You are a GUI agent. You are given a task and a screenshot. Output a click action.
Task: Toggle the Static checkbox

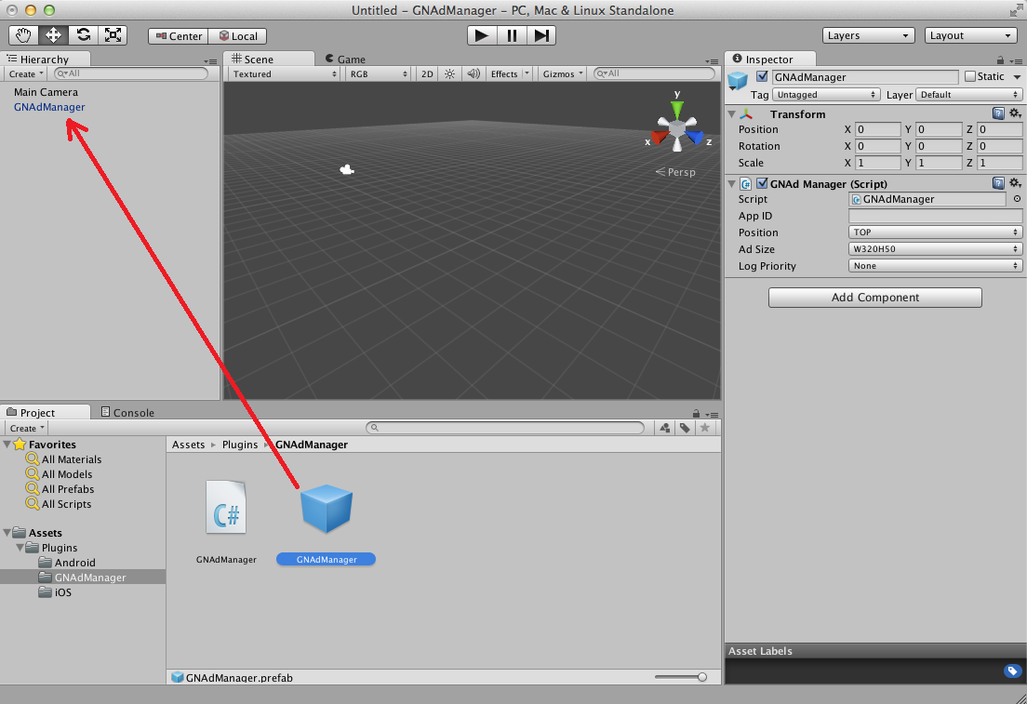pyautogui.click(x=970, y=76)
